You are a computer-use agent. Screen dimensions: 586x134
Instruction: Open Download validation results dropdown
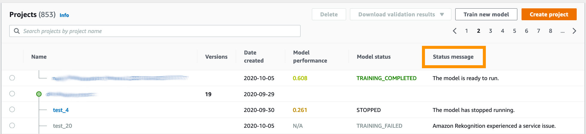pos(396,14)
